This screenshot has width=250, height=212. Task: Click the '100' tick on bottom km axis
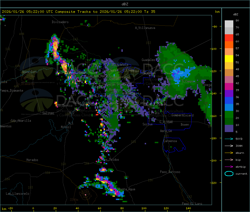pos(144,208)
